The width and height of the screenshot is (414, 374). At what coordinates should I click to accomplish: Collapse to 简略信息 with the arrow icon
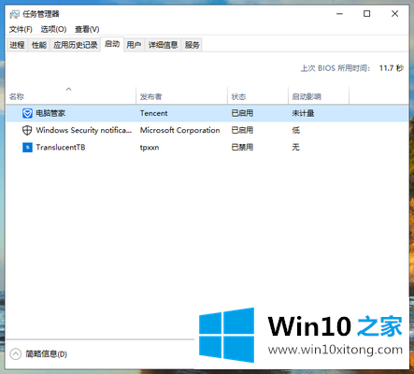click(x=15, y=354)
